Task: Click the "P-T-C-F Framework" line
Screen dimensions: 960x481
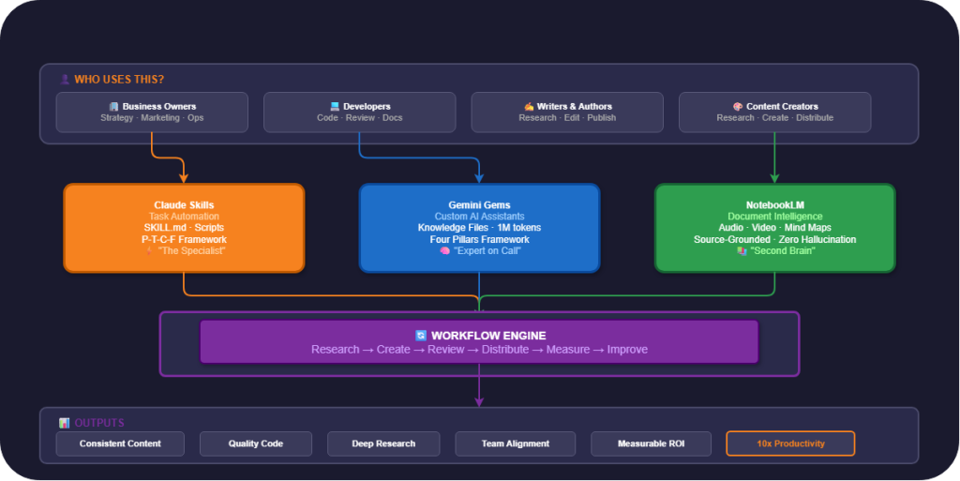Action: click(x=184, y=239)
